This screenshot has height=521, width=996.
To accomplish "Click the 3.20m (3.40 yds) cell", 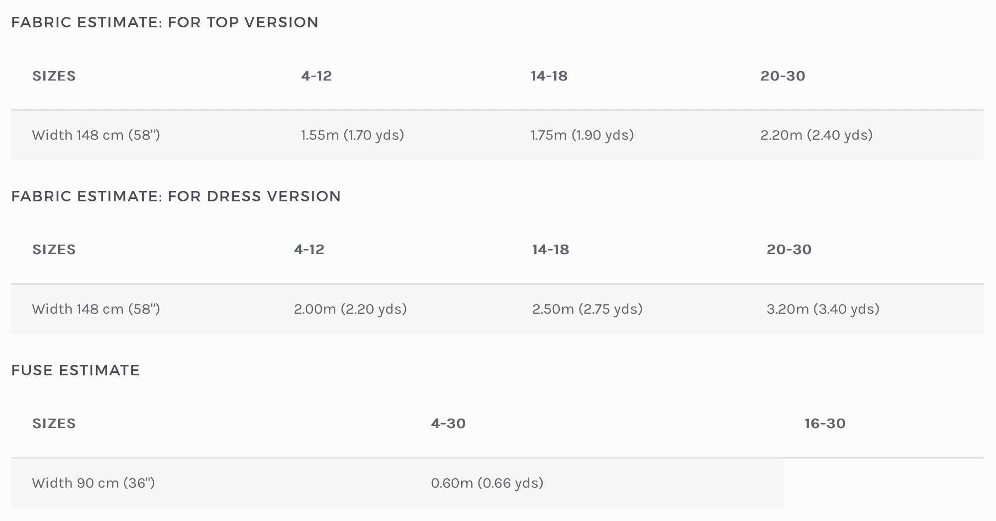I will (823, 309).
